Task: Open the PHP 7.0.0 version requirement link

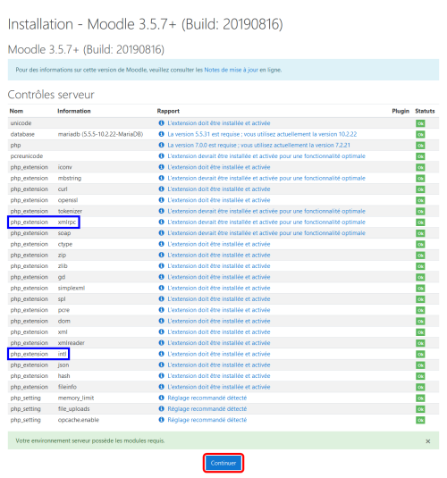Action: (258, 145)
